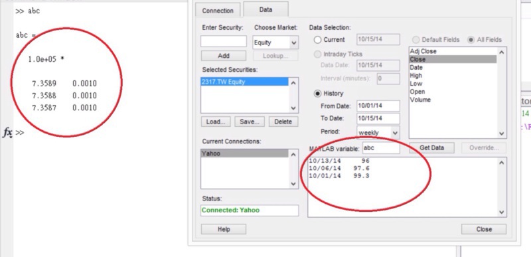
Task: Click the Interval (minutes) field
Action: (x=388, y=78)
